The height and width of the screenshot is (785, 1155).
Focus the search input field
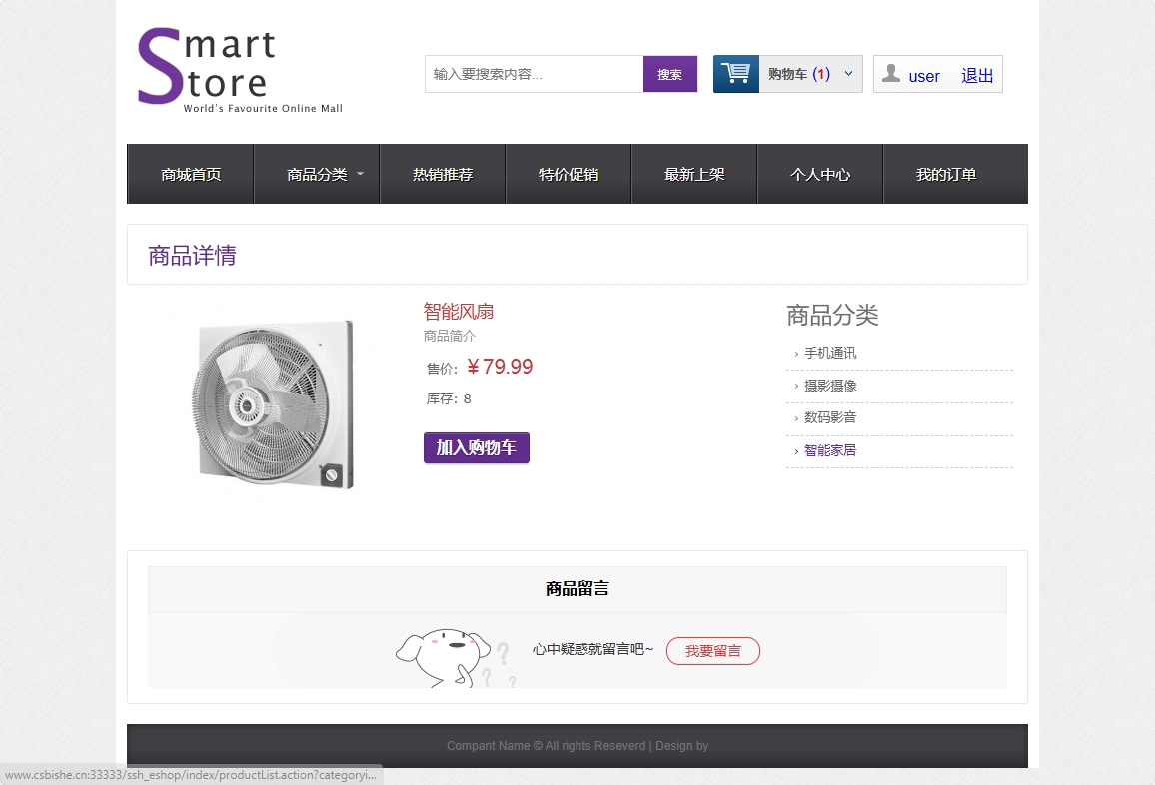pyautogui.click(x=535, y=74)
